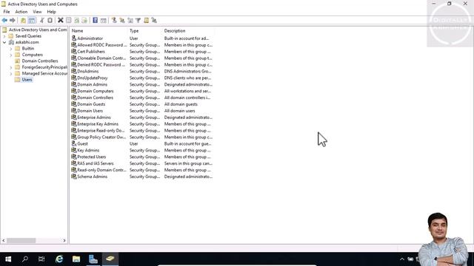Viewport: 474px width, 266px height.
Task: Click the Add to Group toolbar icon
Action: [x=154, y=20]
